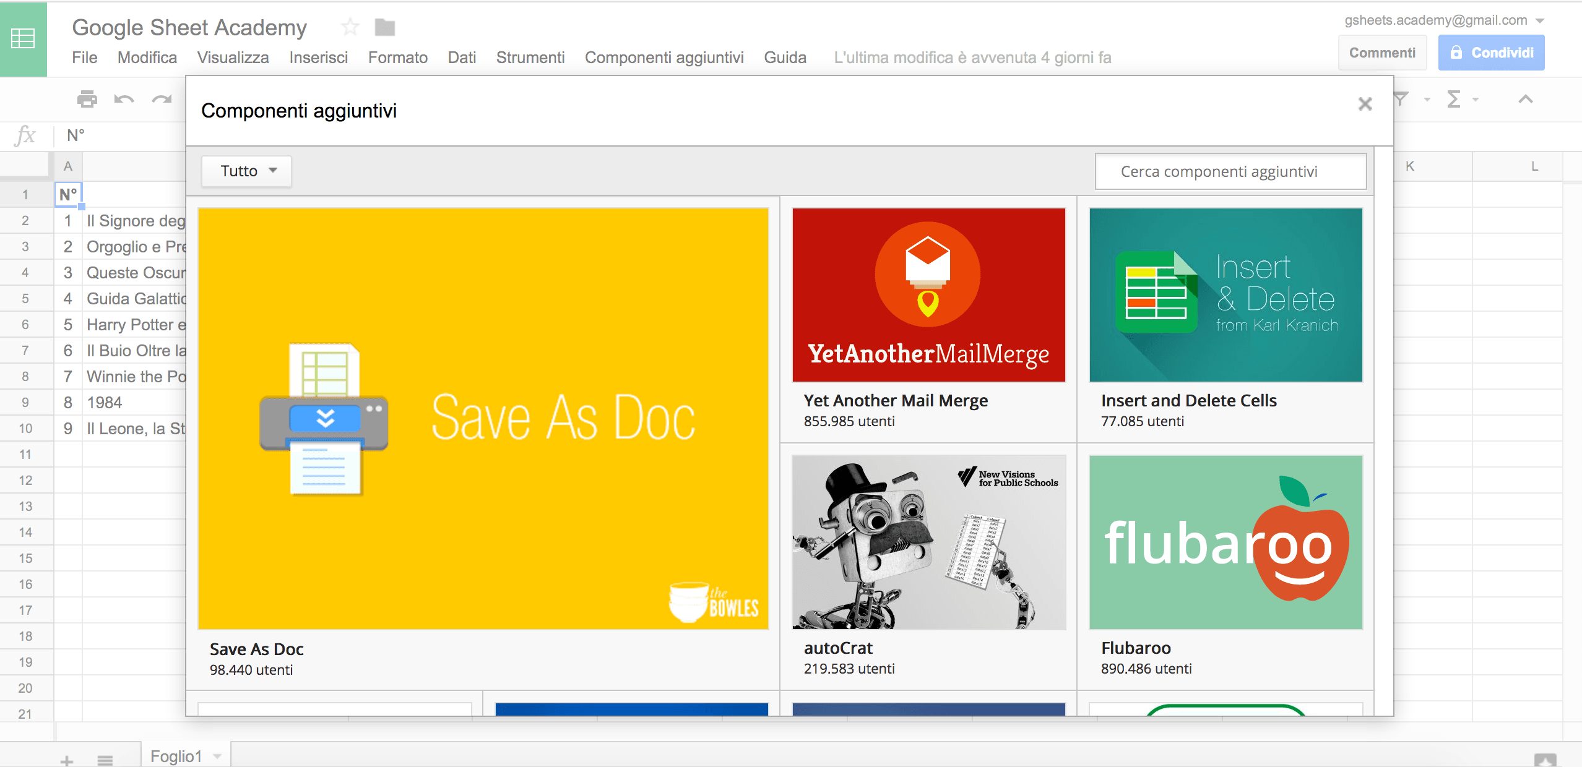Open the filter icon in the toolbar
Screen dimensions: 1582x767
click(1402, 99)
